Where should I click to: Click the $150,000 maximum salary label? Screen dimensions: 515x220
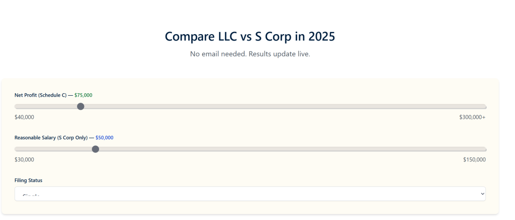point(474,160)
